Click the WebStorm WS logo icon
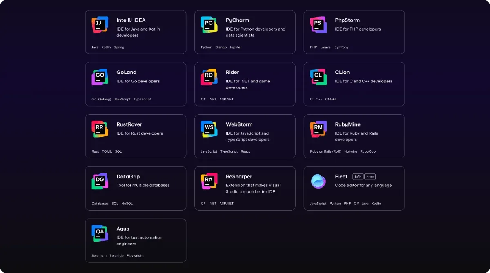490x273 pixels. [209, 129]
